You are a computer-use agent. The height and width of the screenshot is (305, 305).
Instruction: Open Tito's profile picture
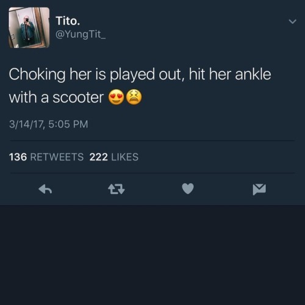29,27
